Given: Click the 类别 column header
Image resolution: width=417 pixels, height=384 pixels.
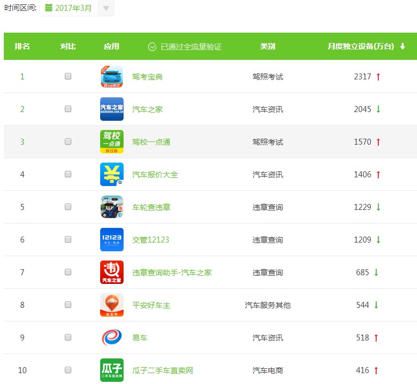Looking at the screenshot, I should [267, 46].
